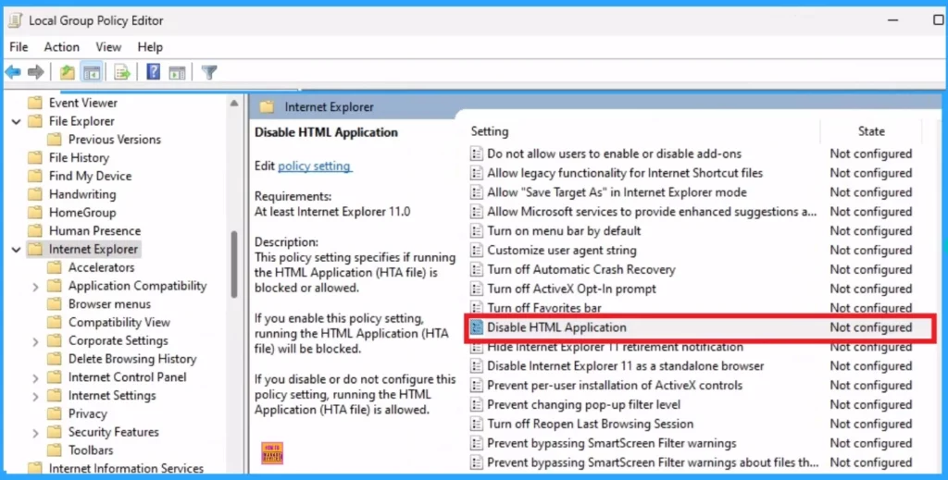Select HomeGroup folder in the tree

tap(82, 213)
